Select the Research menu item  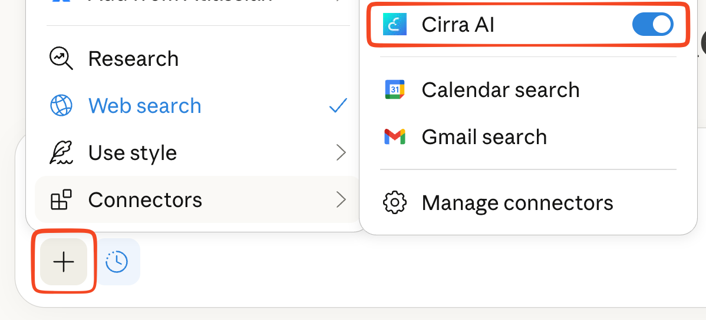tap(133, 59)
